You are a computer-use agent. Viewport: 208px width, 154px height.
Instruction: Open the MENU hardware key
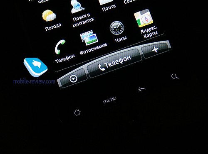click(x=110, y=100)
